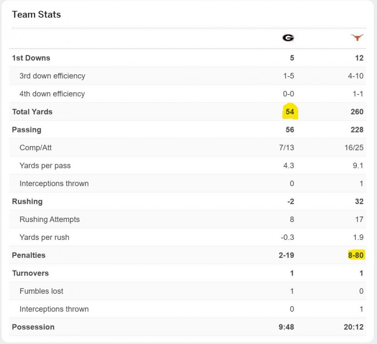Select the 3rd down efficiency label
Image resolution: width=377 pixels, height=344 pixels.
52,76
